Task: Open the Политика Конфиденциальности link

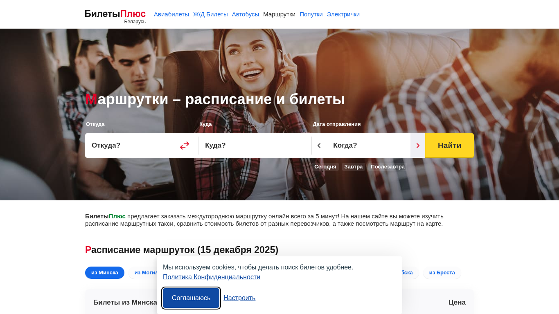Action: (212, 277)
